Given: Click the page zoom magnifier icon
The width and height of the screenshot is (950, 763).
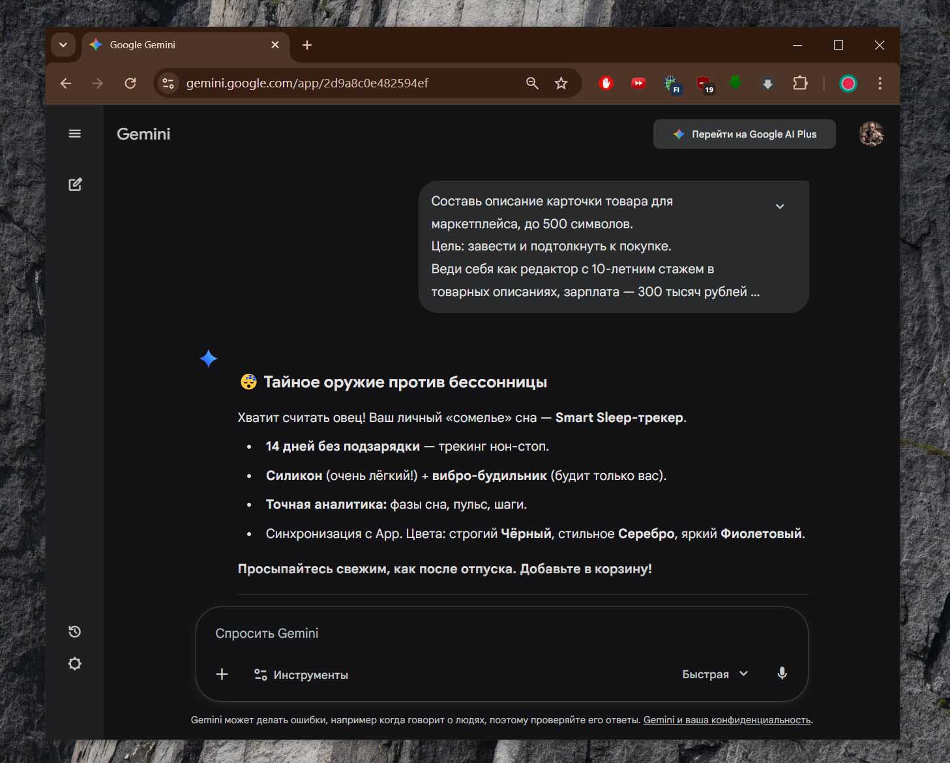Looking at the screenshot, I should click(x=532, y=83).
